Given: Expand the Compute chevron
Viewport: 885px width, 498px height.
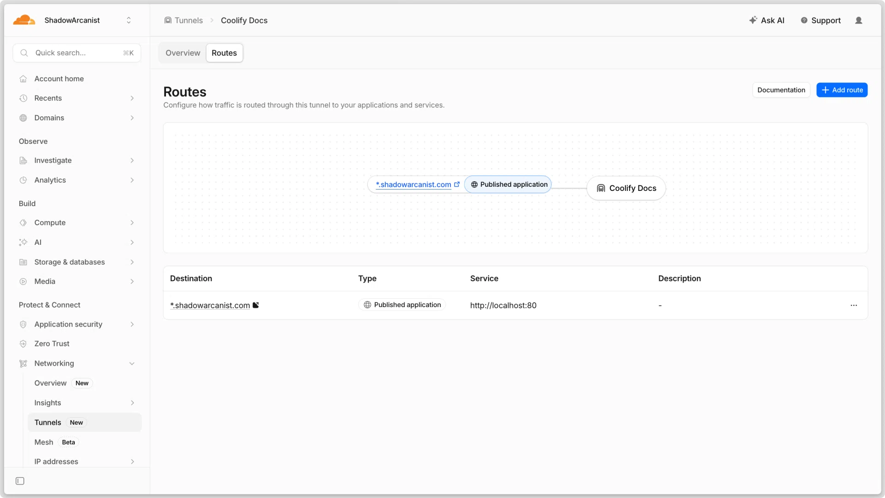Looking at the screenshot, I should [x=132, y=223].
